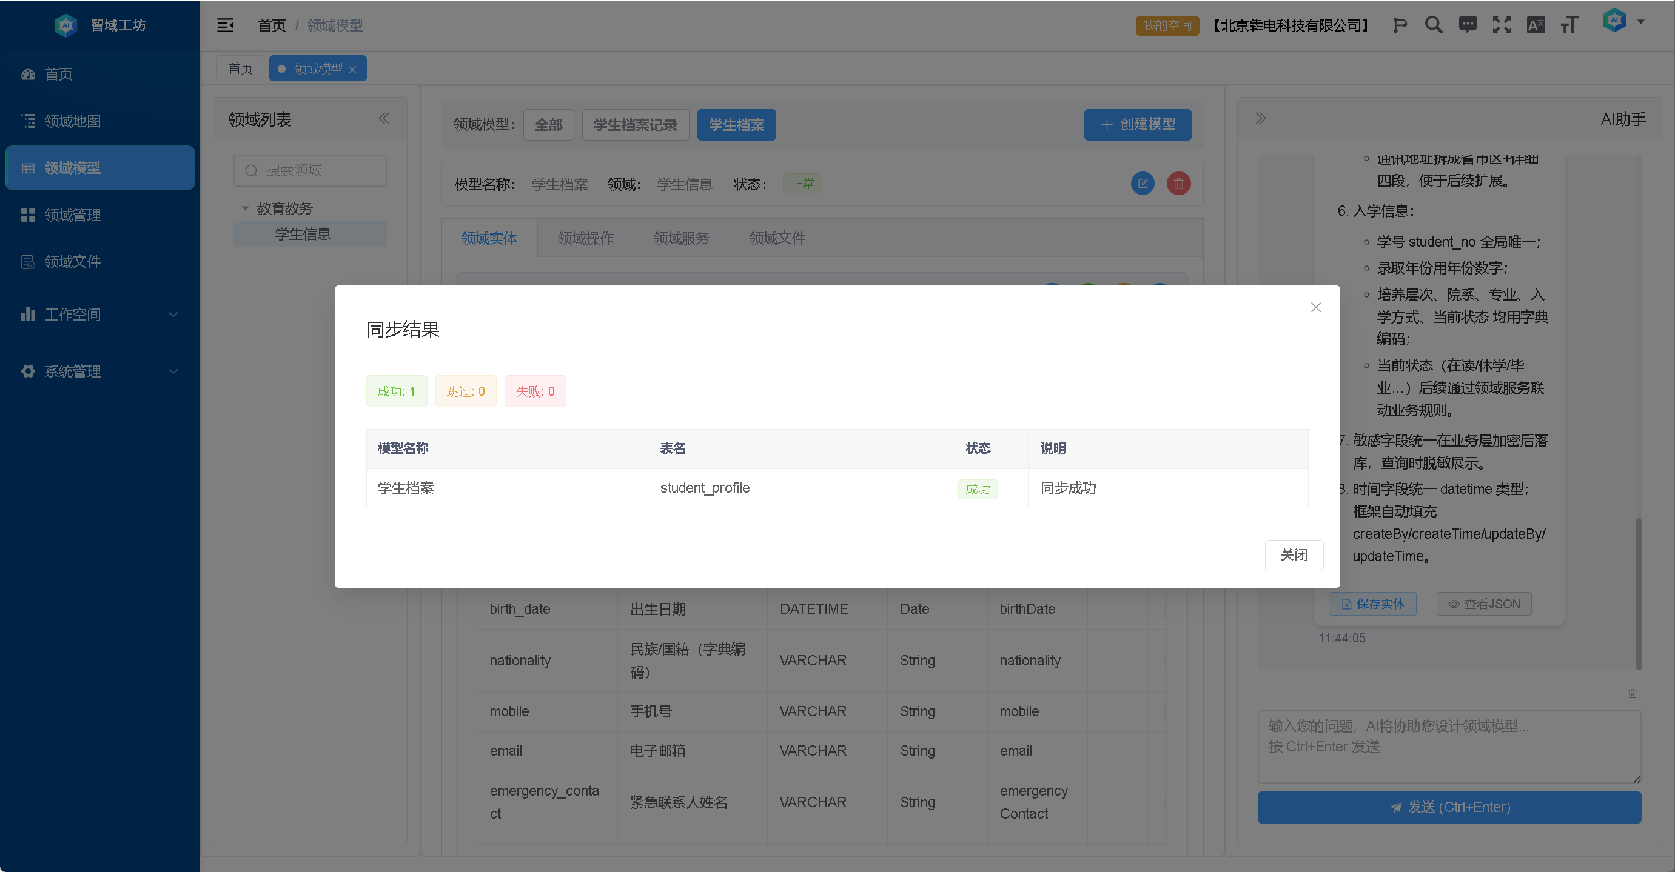The height and width of the screenshot is (872, 1675).
Task: Open the user avatar dropdown menu
Action: [1622, 21]
